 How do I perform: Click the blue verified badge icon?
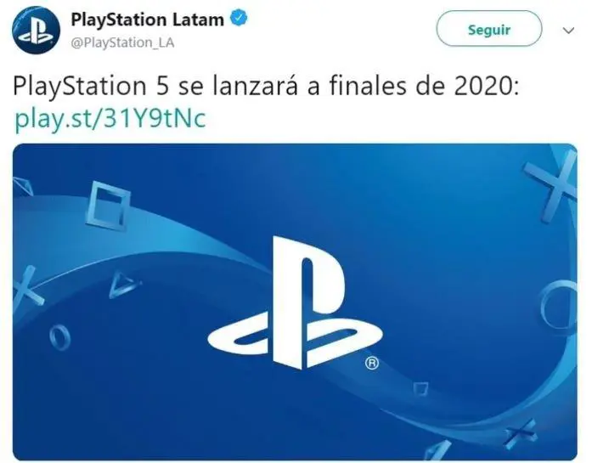(239, 18)
